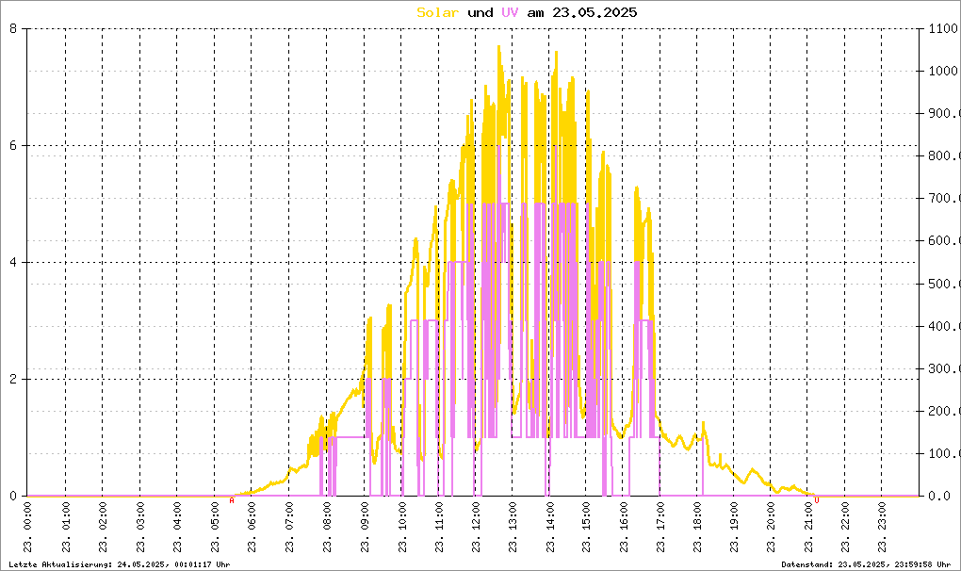
Task: Click the right axis label "1100"
Action: point(943,28)
